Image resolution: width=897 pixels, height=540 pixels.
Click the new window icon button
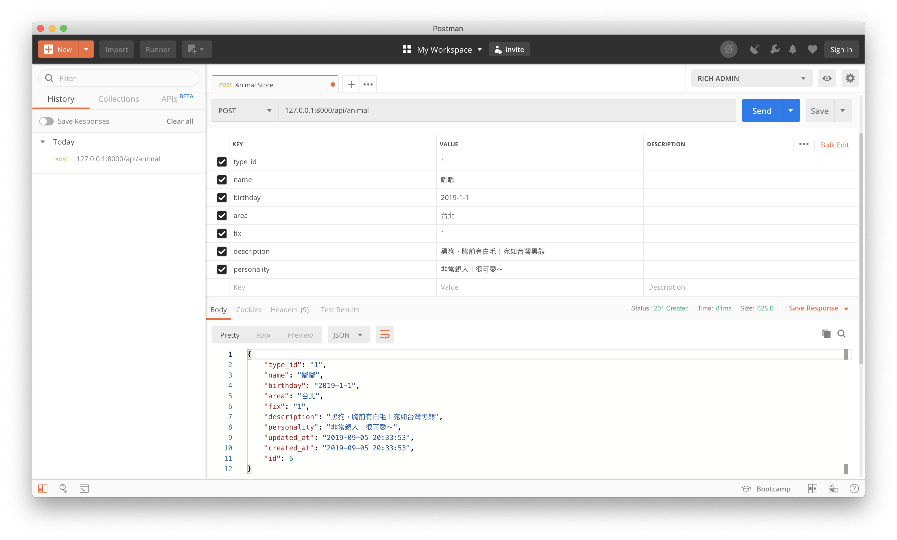[x=197, y=49]
